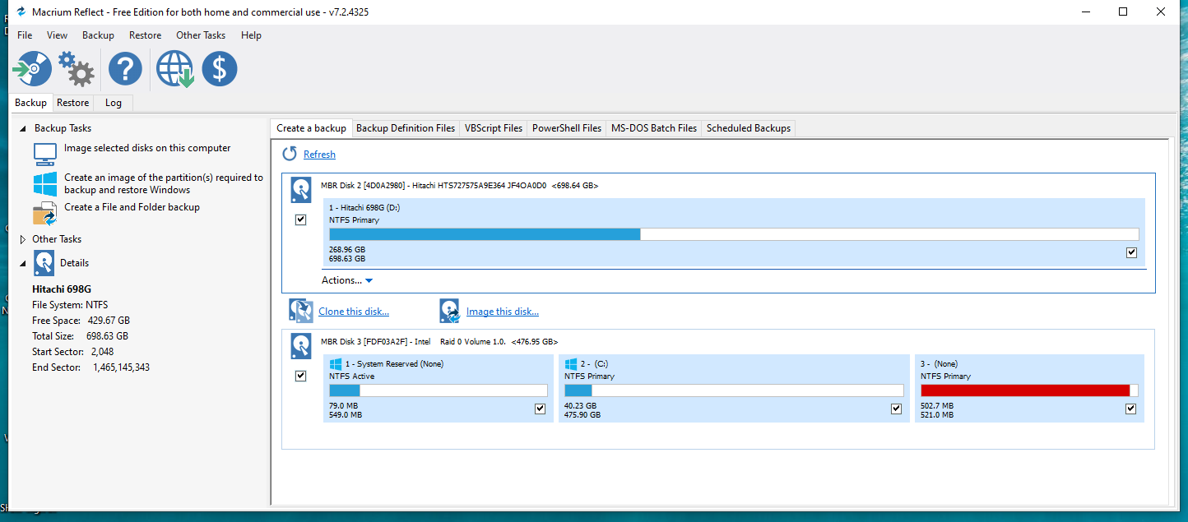
Task: Click the Details hard drive icon
Action: (x=44, y=263)
